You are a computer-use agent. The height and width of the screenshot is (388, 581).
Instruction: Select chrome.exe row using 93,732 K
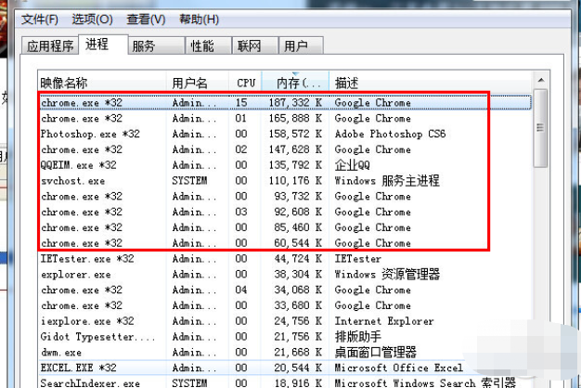(x=285, y=197)
